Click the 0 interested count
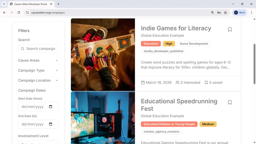This screenshot has height=144, width=256. click(190, 83)
